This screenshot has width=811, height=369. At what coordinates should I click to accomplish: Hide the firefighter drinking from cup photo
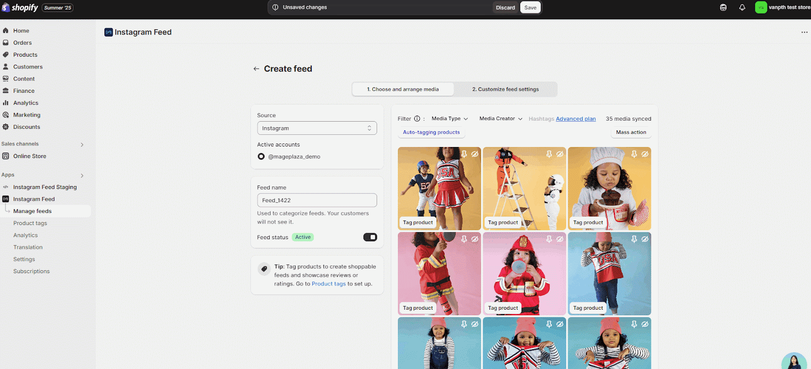pos(560,239)
